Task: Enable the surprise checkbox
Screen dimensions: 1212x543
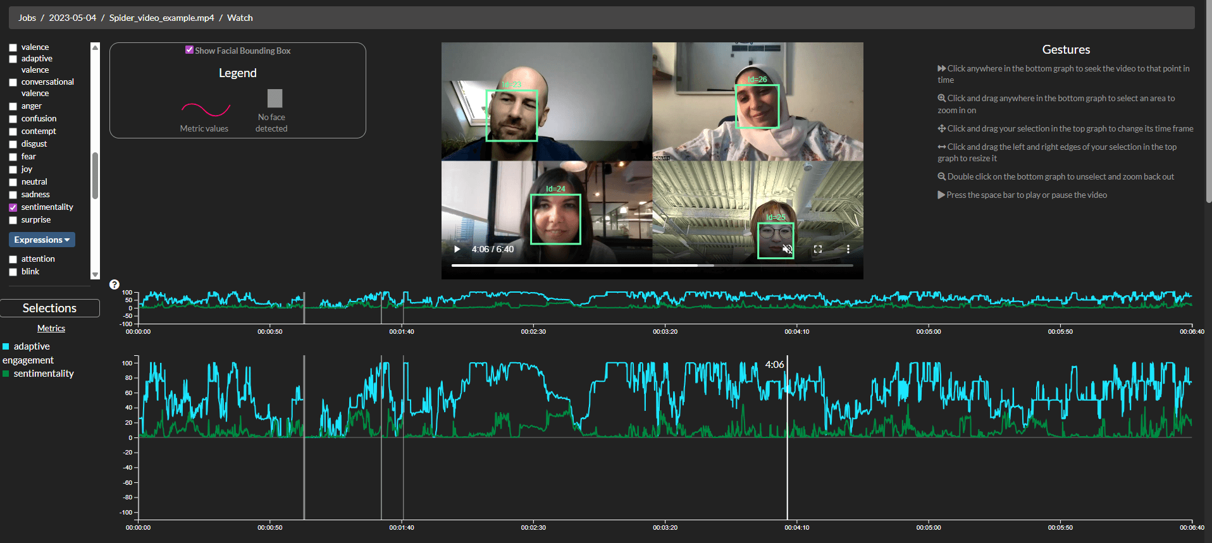Action: 13,220
